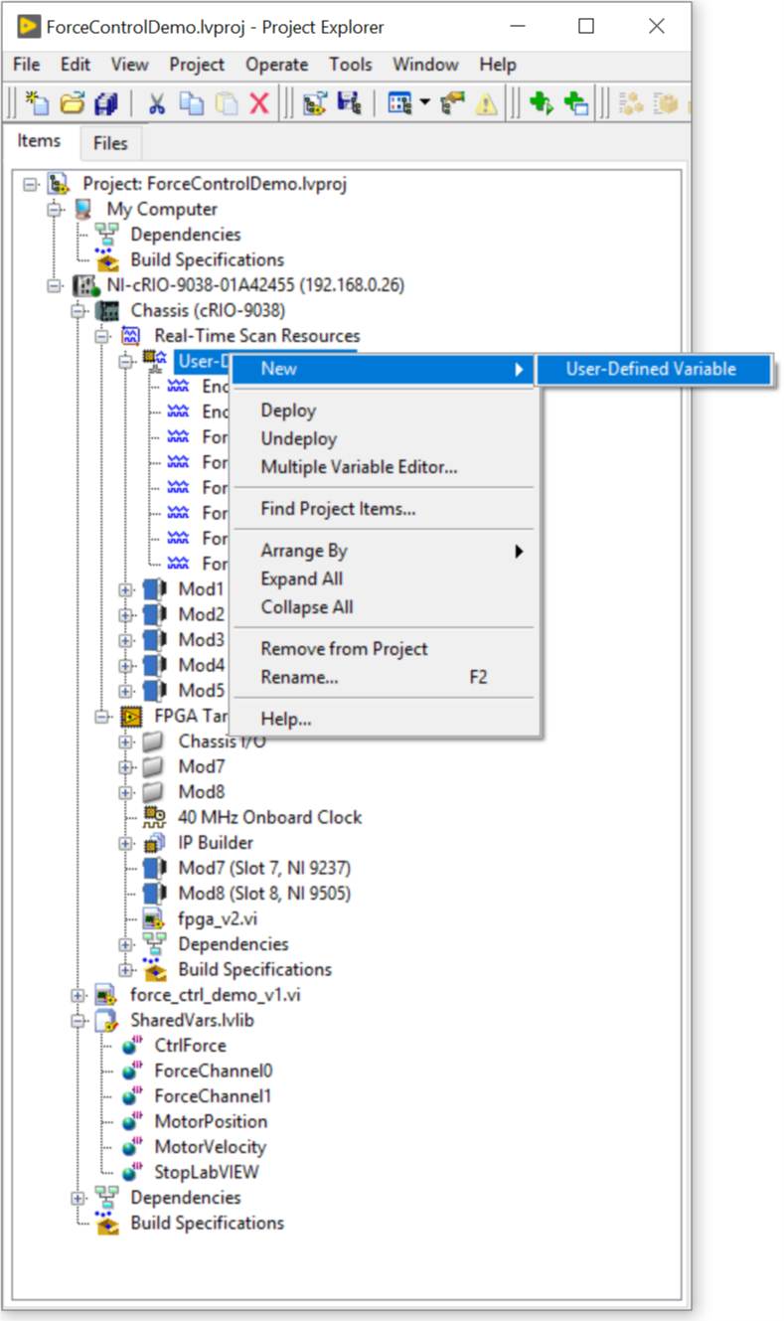Select the Mod8 (Slot 8, NI 9505) item
784x1321 pixels.
click(264, 894)
